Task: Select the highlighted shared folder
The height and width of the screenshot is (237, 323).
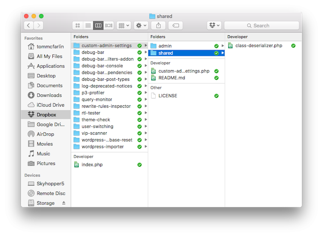Action: [x=186, y=53]
